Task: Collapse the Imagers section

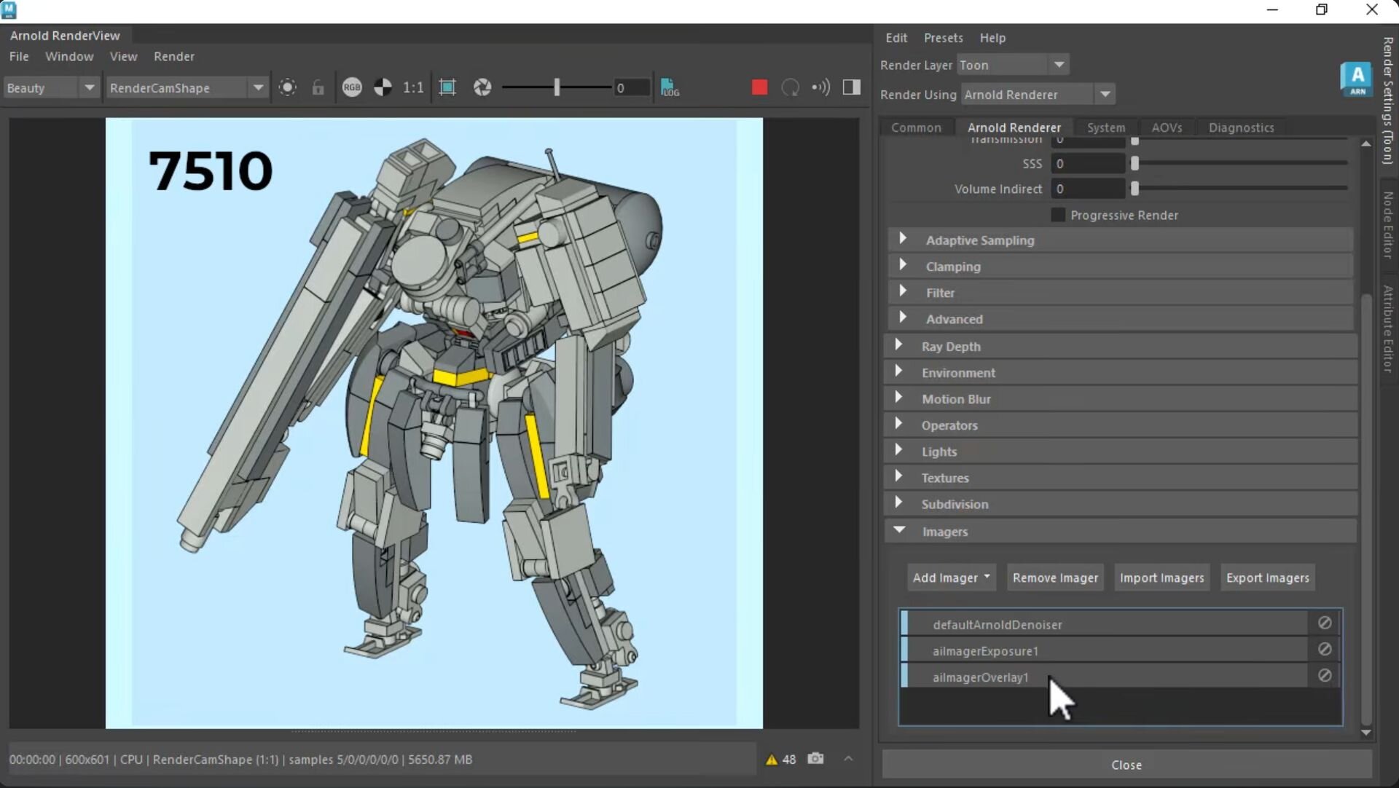Action: pos(900,530)
